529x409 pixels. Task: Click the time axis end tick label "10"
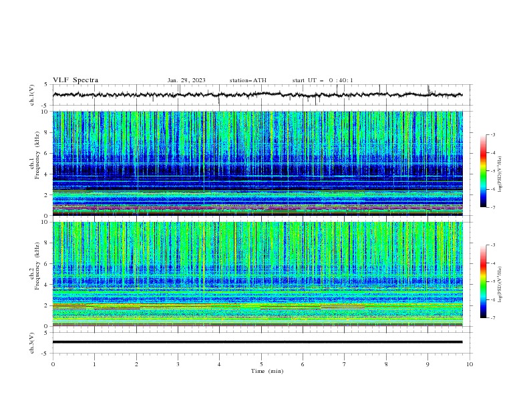pyautogui.click(x=470, y=364)
